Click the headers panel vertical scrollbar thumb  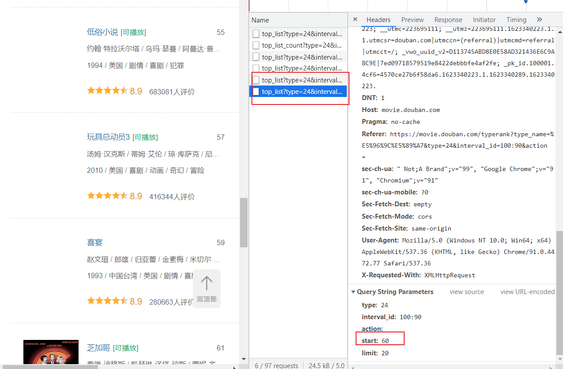tap(559, 292)
